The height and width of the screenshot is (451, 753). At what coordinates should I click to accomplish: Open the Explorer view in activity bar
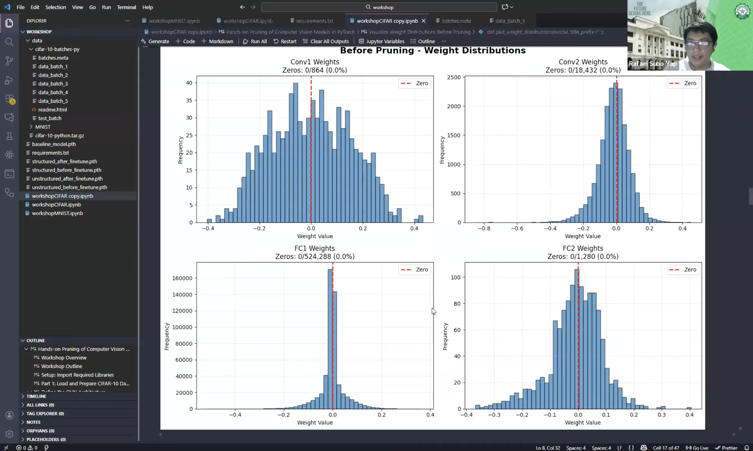tap(9, 23)
